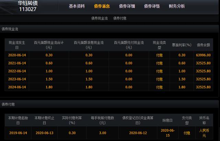Click 本期计息起始日 column header
This screenshot has height=141, width=220.
[x=18, y=120]
